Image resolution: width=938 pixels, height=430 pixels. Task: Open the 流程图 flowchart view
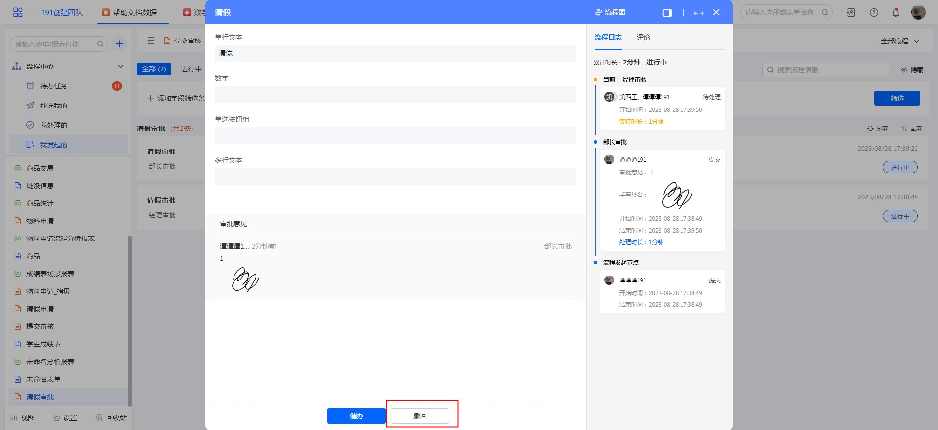tap(610, 12)
